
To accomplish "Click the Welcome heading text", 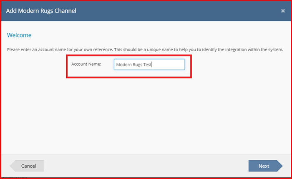I will [19, 35].
